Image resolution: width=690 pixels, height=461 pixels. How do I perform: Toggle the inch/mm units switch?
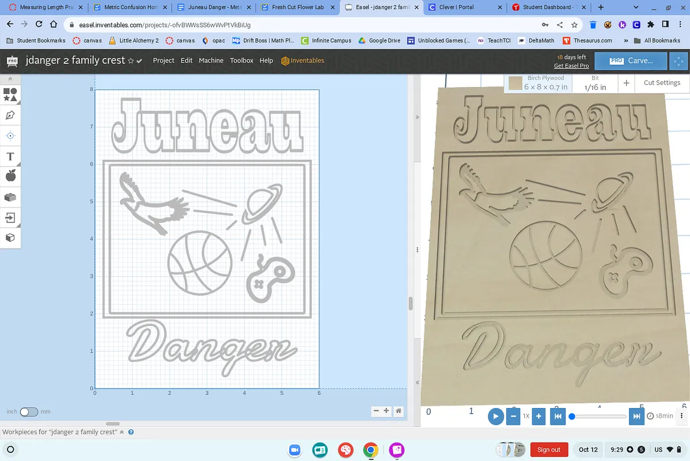(x=29, y=411)
